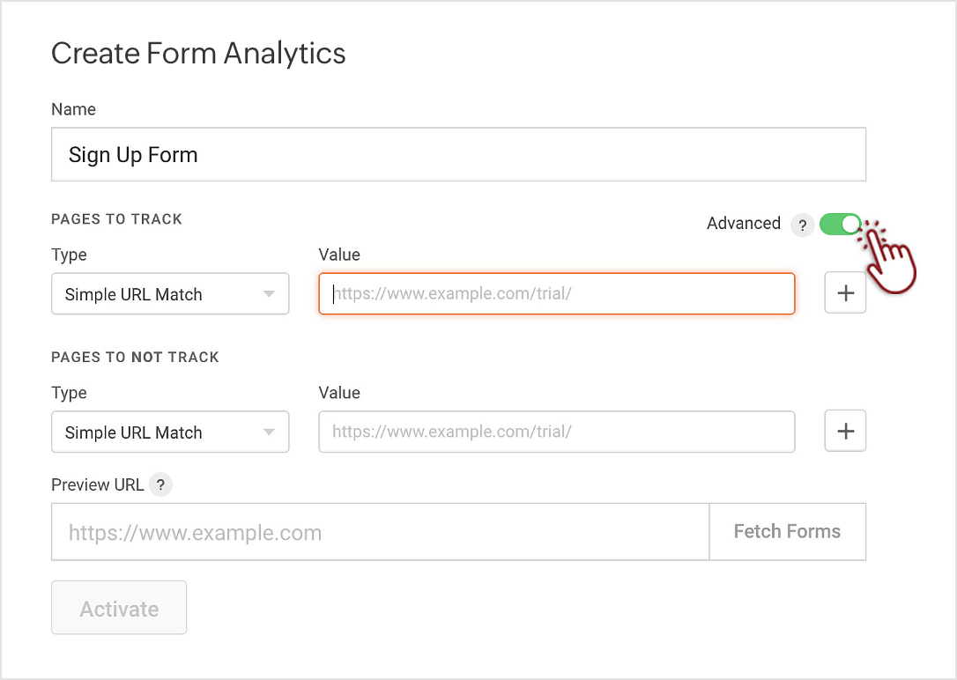This screenshot has height=680, width=957.
Task: Add another Pages to Track URL row
Action: (845, 293)
